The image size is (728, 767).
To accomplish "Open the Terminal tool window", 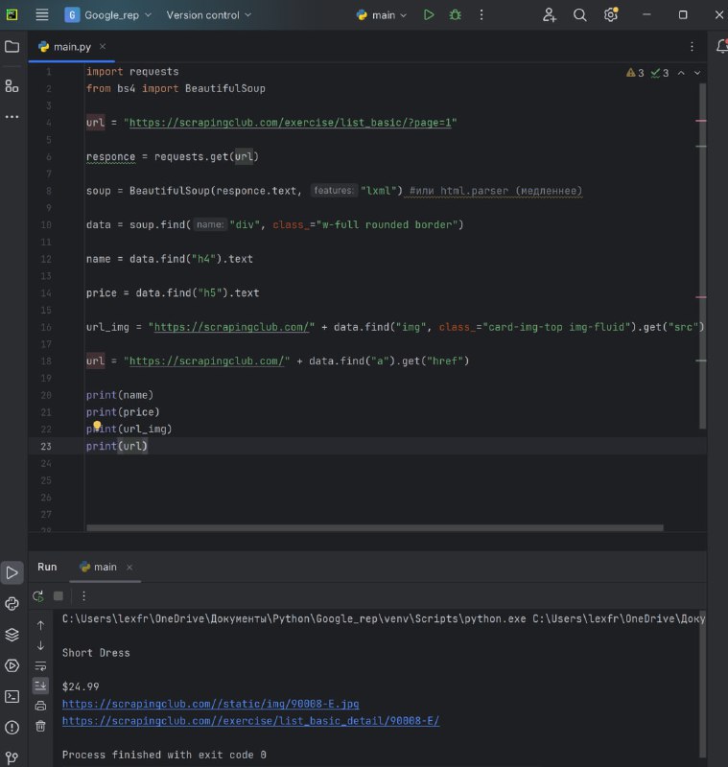I will tap(12, 696).
